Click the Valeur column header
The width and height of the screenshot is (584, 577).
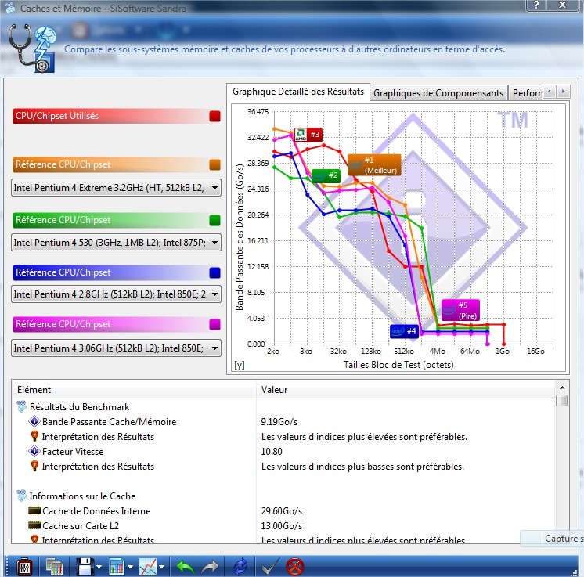(x=406, y=390)
